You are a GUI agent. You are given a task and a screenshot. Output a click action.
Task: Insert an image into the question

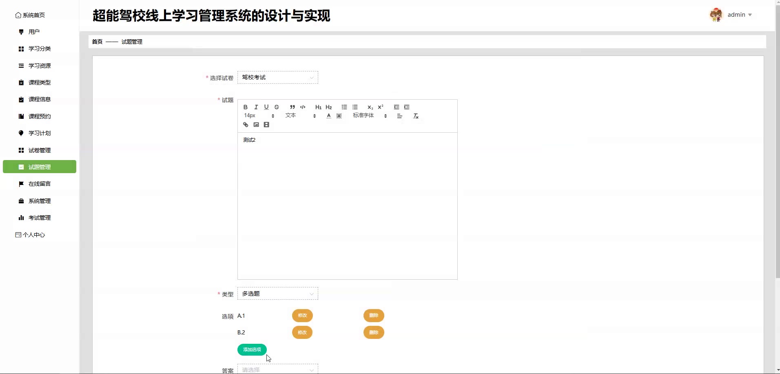click(x=256, y=125)
